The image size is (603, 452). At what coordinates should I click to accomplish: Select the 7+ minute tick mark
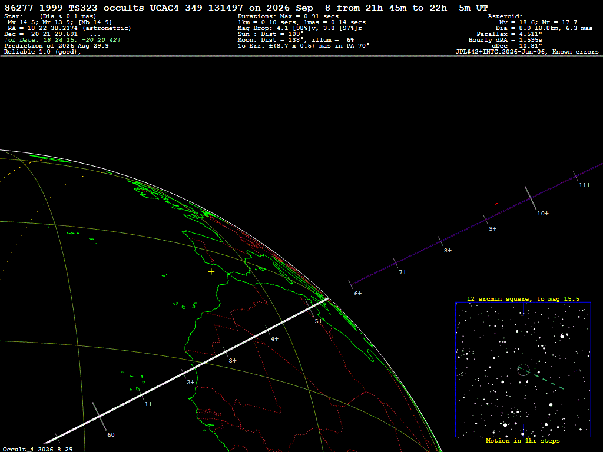pyautogui.click(x=403, y=272)
